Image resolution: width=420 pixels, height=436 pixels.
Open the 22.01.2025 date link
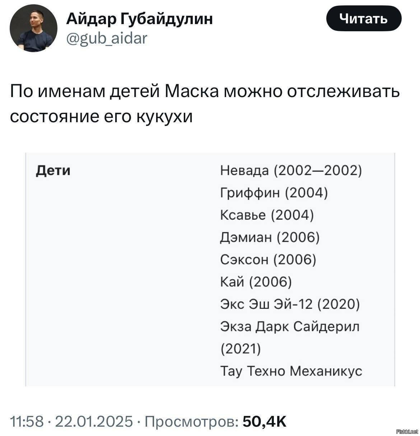94,421
